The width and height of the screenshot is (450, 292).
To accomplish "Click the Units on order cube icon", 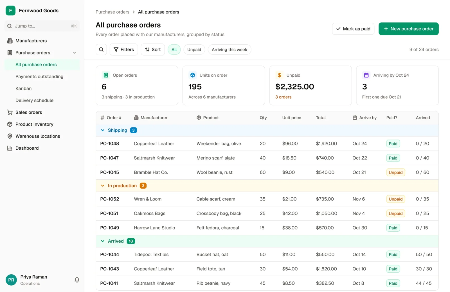I will (193, 75).
